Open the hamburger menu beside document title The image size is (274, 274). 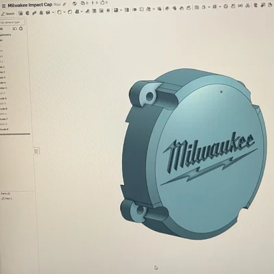[3, 5]
